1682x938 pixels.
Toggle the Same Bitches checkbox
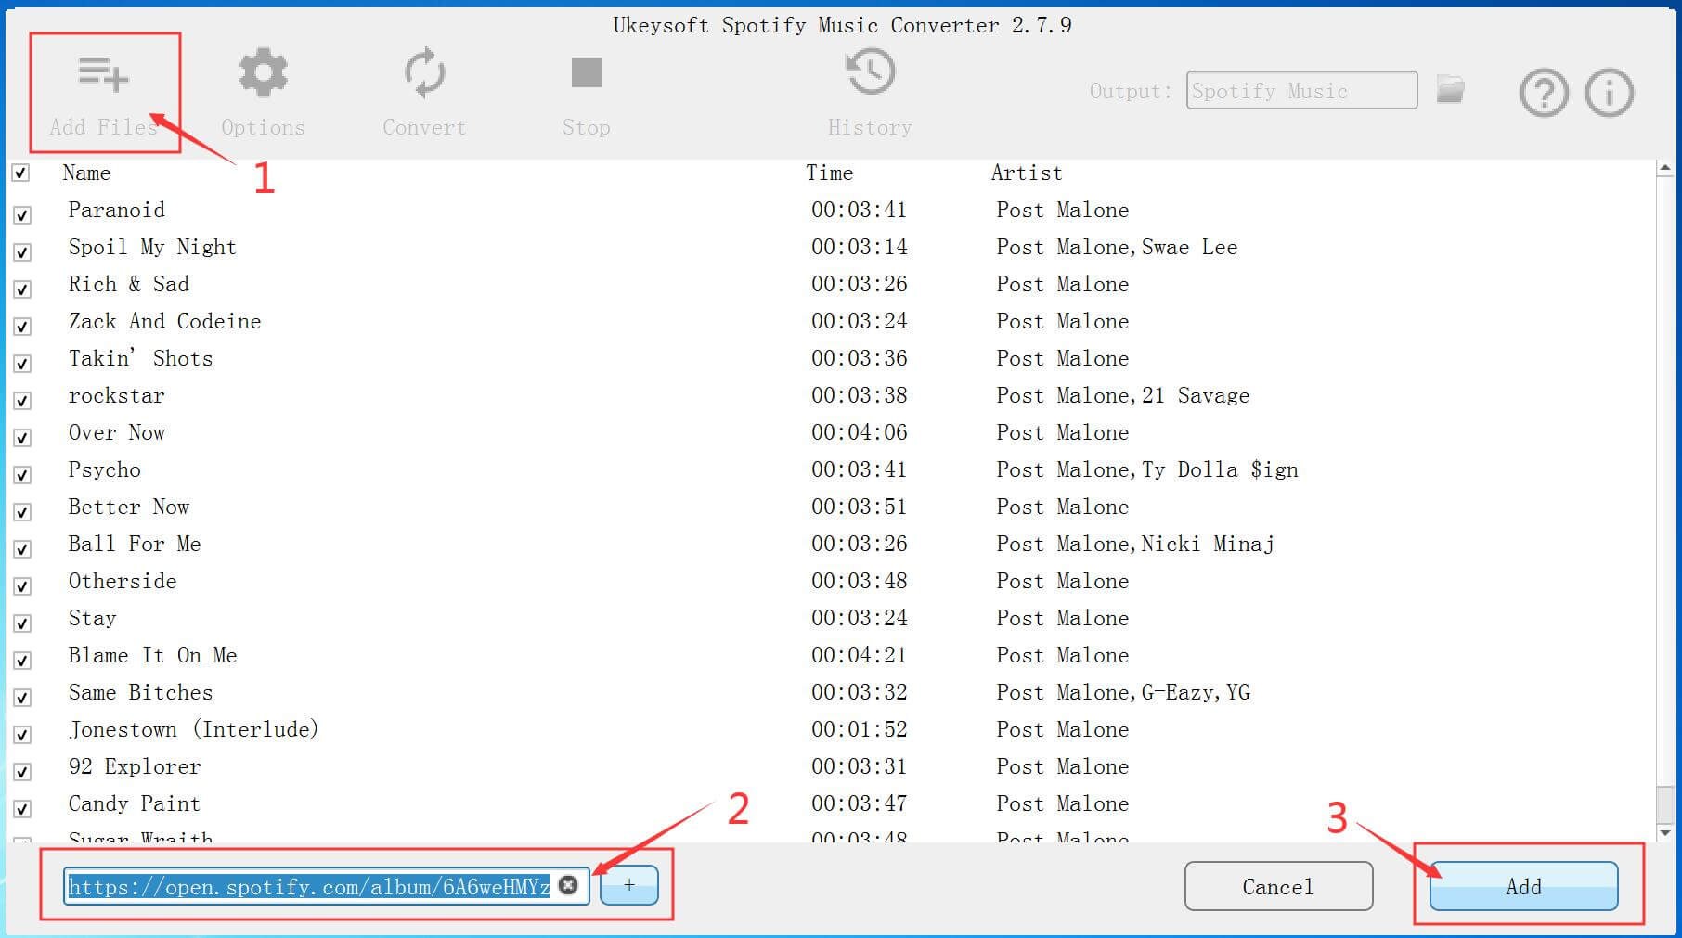pos(22,698)
